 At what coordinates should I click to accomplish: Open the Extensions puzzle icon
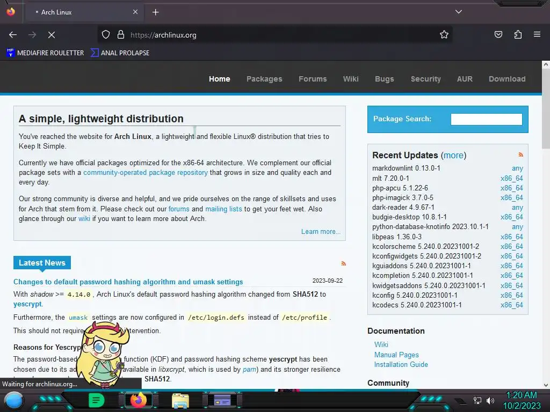point(518,34)
